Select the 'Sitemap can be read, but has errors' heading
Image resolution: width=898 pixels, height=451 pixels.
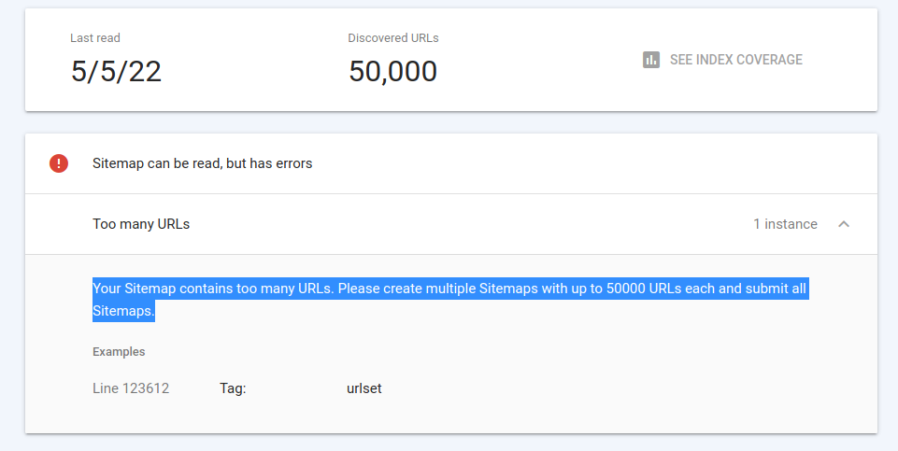click(202, 163)
